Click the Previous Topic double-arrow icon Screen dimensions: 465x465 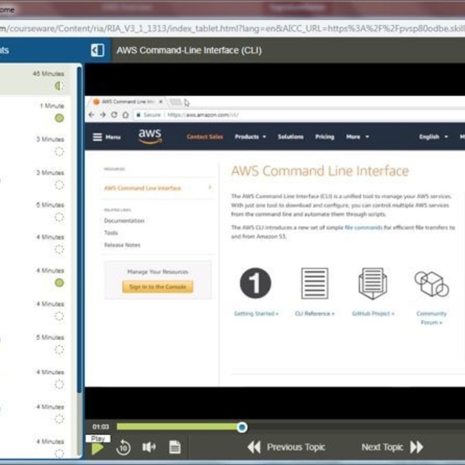(x=254, y=447)
